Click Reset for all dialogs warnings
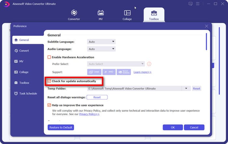 [97, 97]
